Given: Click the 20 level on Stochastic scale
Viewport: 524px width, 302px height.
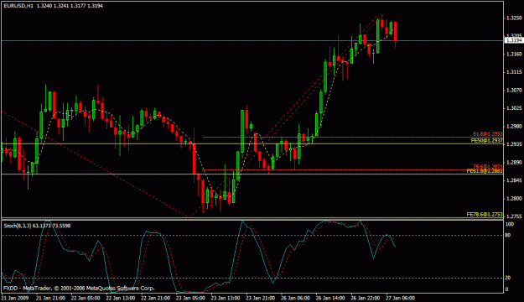Looking at the screenshot, I should pos(508,279).
